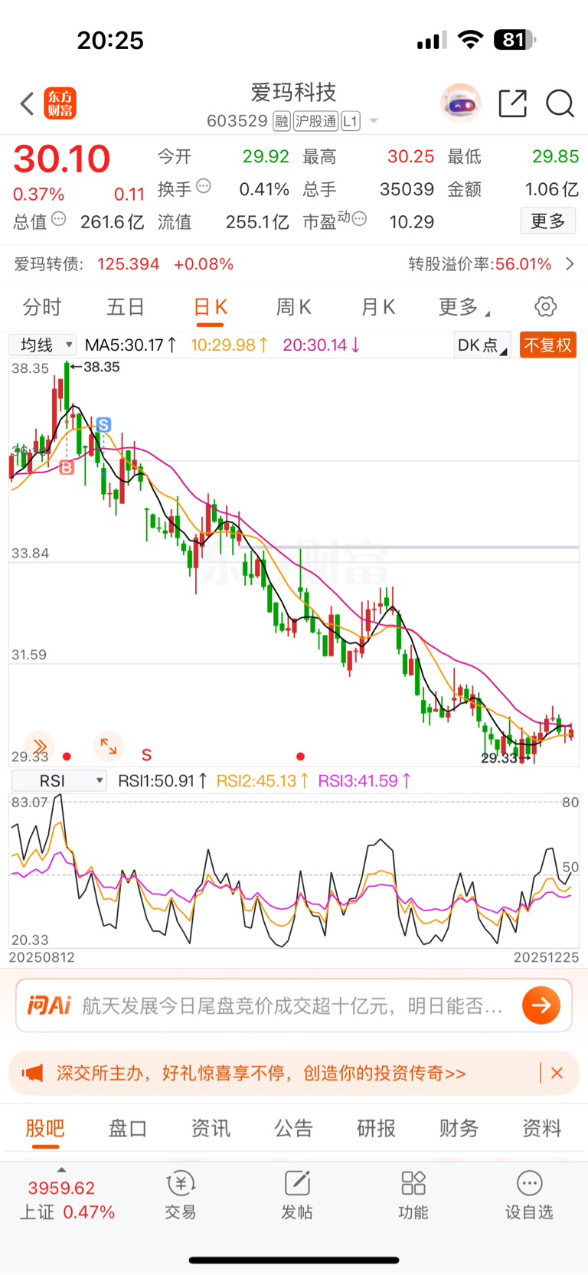Open the robot assistant avatar
The width and height of the screenshot is (588, 1275).
click(x=460, y=103)
